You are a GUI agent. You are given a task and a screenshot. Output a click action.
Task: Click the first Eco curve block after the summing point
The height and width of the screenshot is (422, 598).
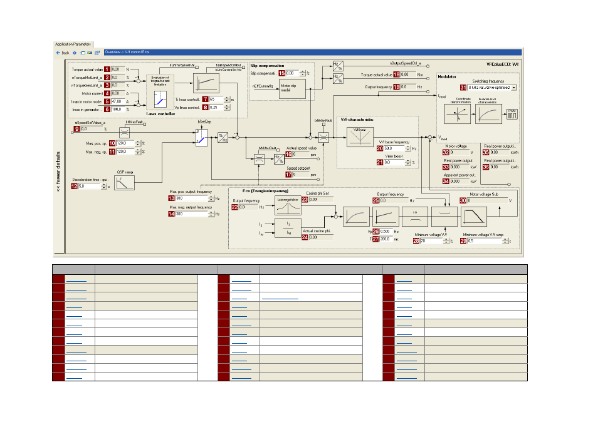pos(356,217)
